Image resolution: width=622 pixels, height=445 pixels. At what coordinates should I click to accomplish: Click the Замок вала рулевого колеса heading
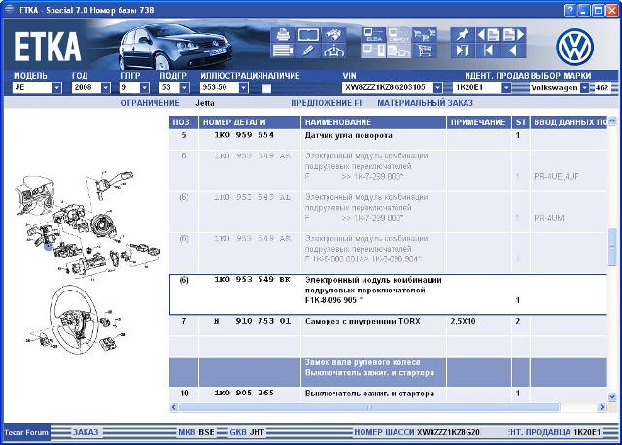[363, 362]
